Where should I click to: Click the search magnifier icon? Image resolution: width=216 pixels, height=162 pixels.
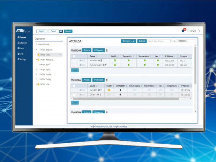tap(171, 41)
